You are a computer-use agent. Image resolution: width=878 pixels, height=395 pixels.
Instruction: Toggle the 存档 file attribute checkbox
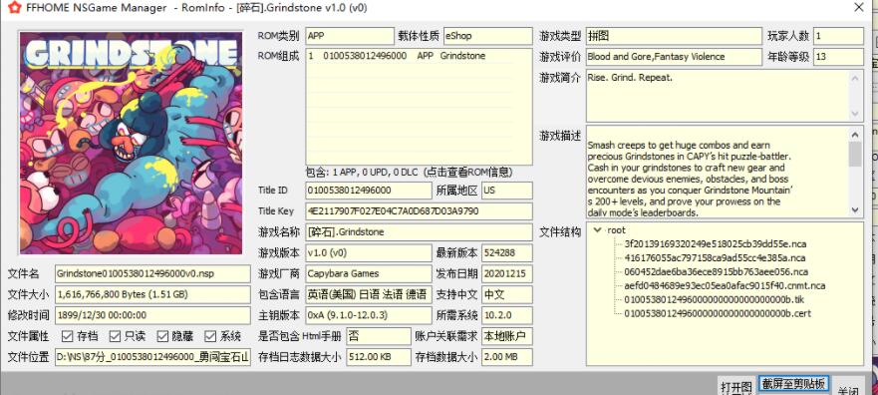coord(68,336)
